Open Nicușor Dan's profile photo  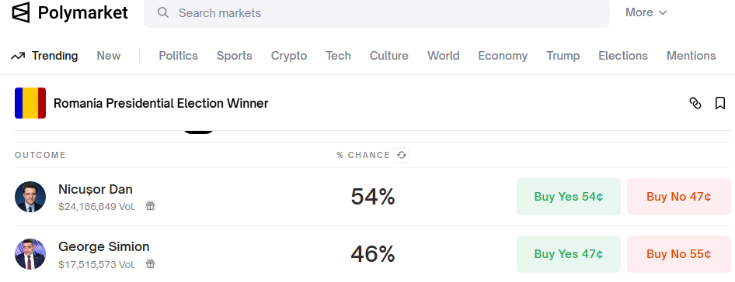coord(30,197)
